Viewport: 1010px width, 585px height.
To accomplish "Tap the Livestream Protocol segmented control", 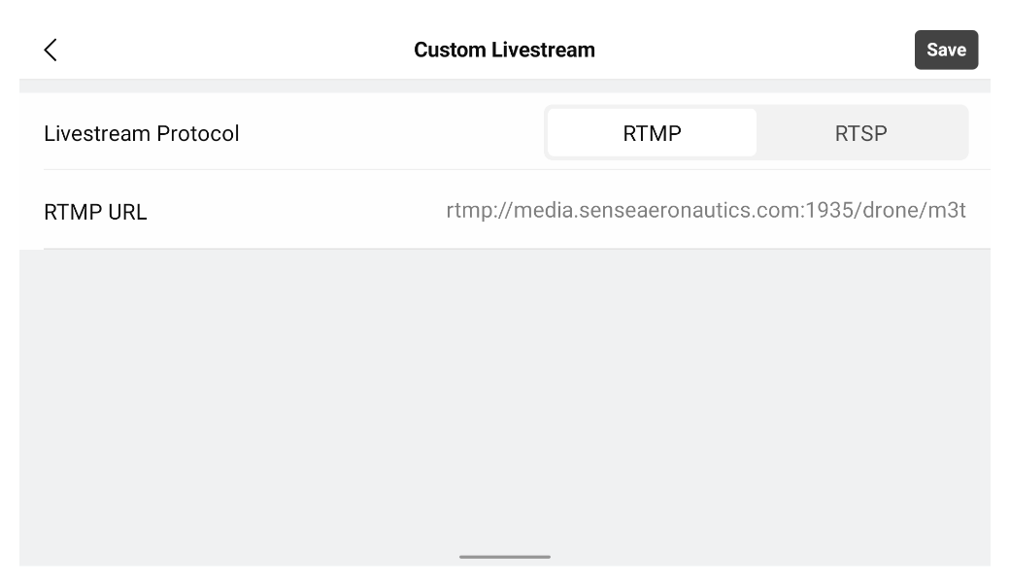I will [756, 133].
